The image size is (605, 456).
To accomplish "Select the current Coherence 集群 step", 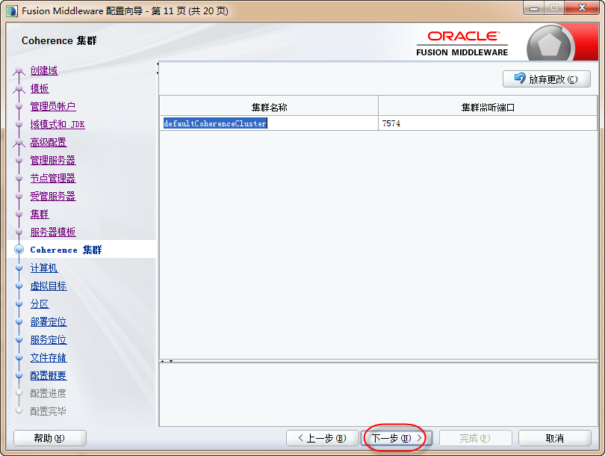I will click(66, 250).
